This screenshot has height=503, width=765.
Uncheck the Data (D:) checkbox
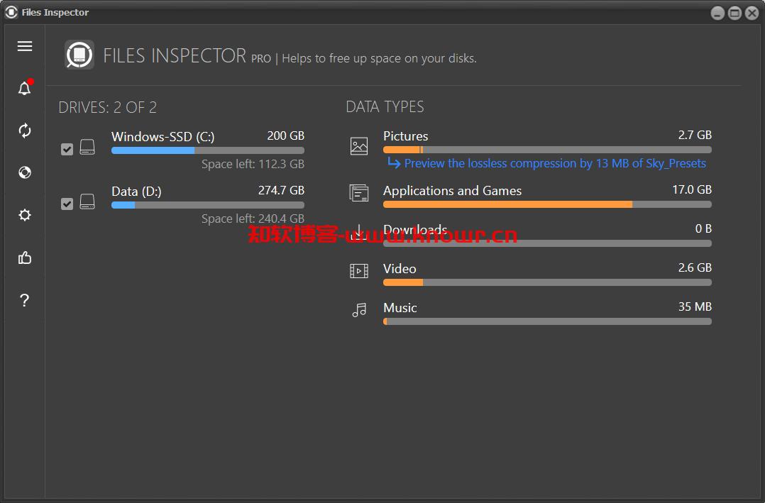click(x=67, y=204)
